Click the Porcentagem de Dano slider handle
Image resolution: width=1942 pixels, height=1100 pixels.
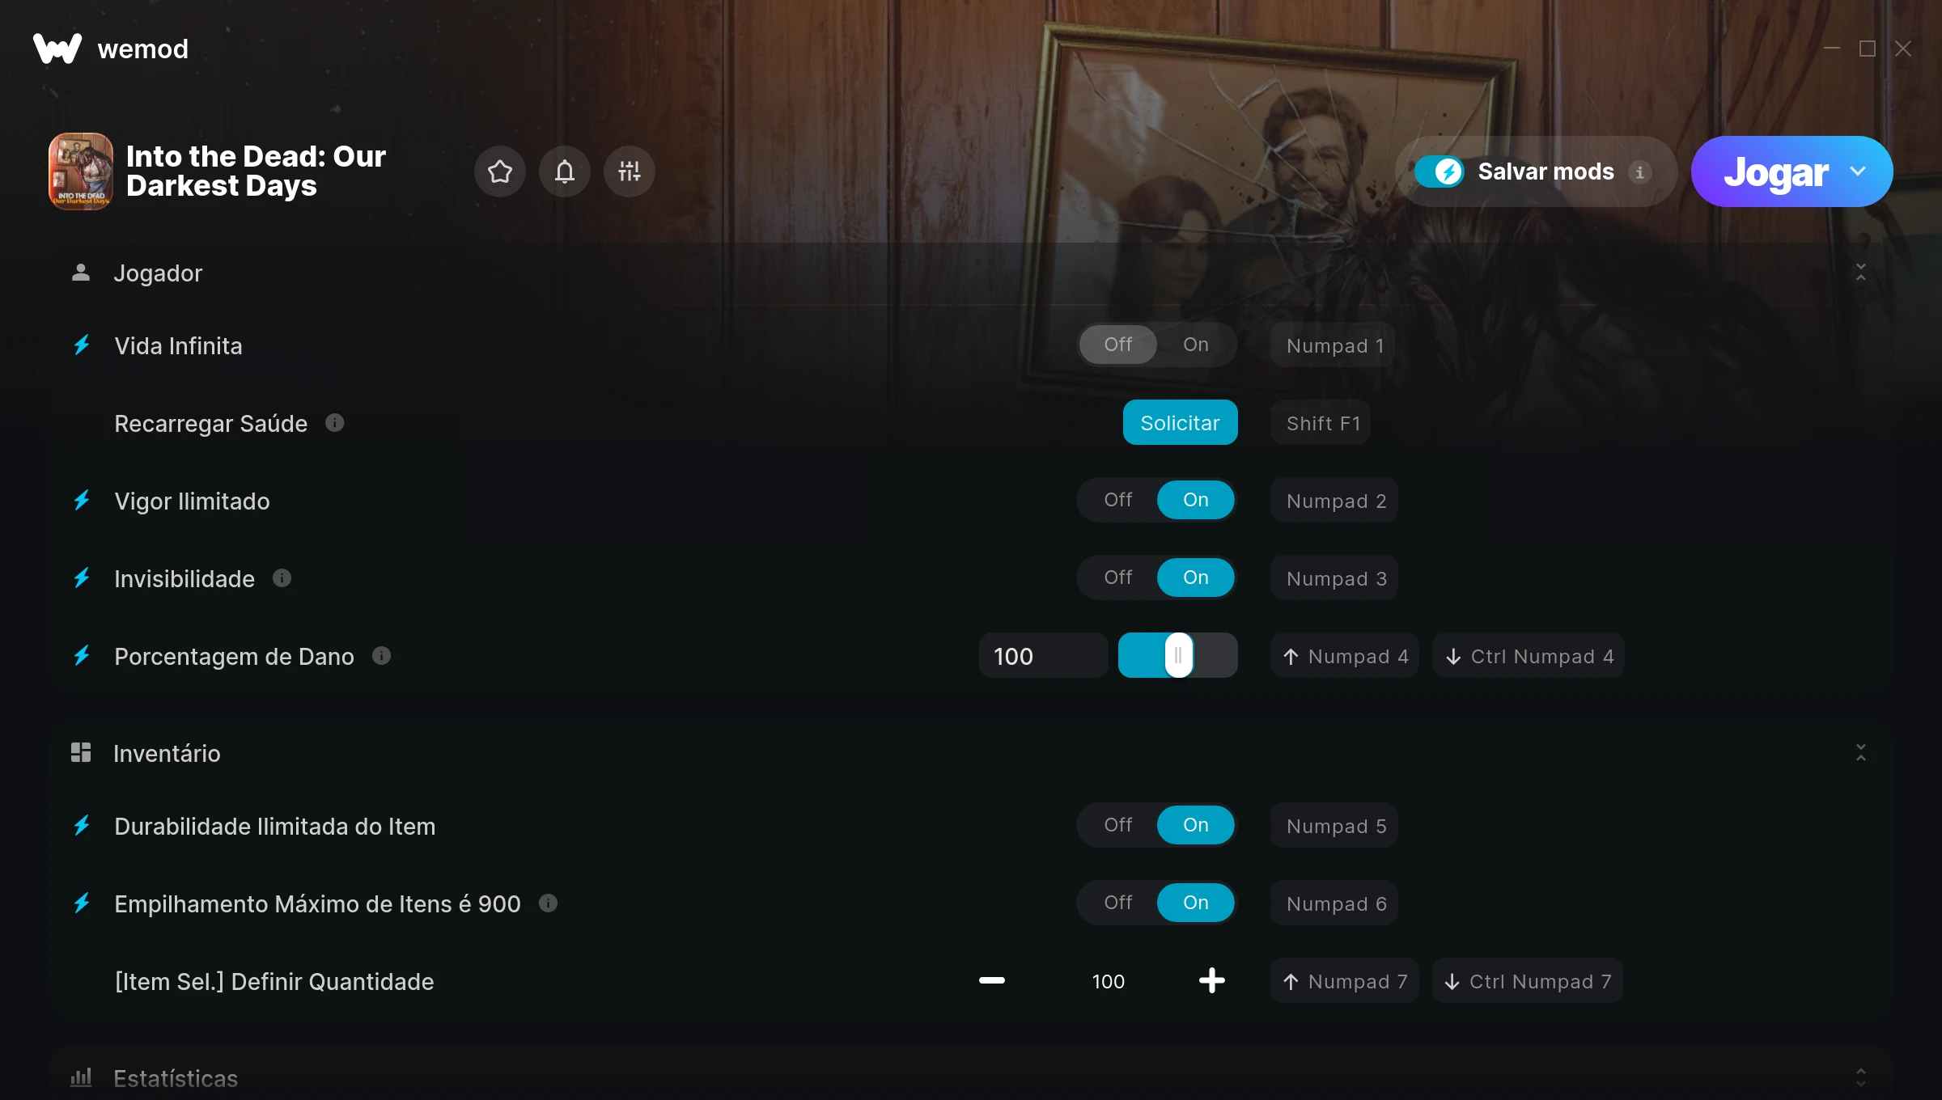(1178, 656)
